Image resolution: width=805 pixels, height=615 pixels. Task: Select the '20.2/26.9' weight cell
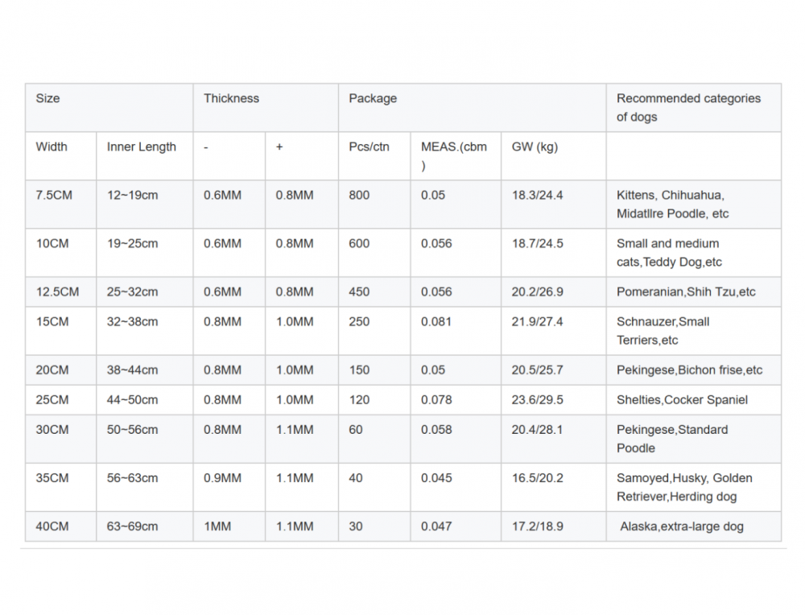[554, 291]
